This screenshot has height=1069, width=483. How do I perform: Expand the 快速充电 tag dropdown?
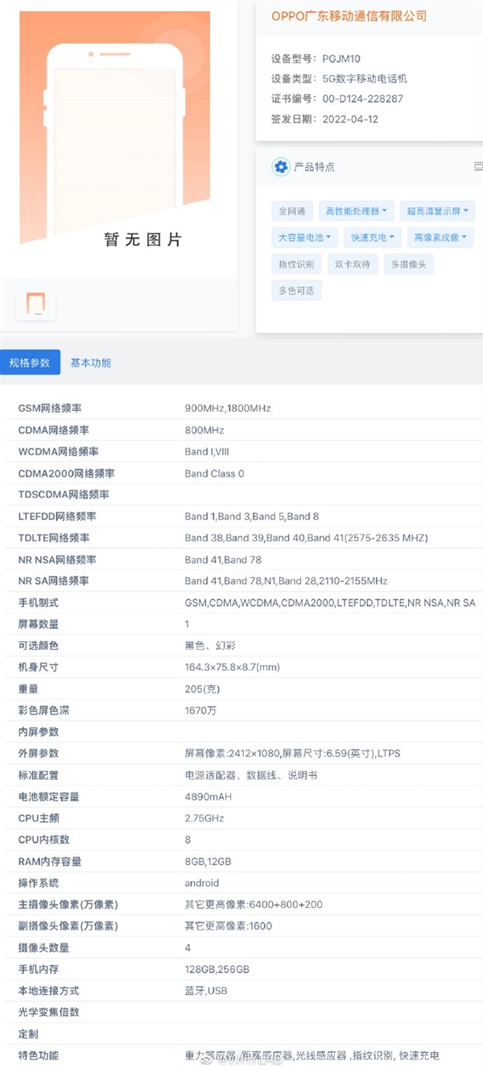tap(372, 238)
